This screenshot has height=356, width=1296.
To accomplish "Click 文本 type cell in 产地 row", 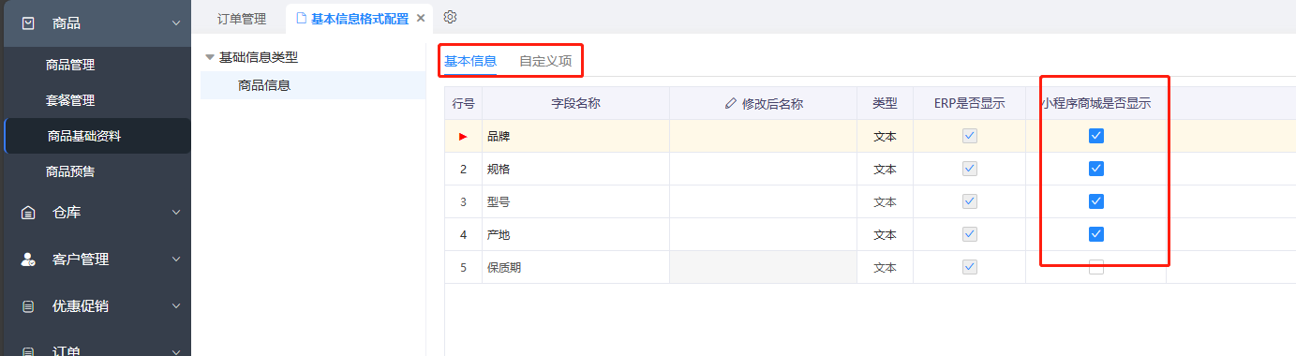I will point(885,234).
